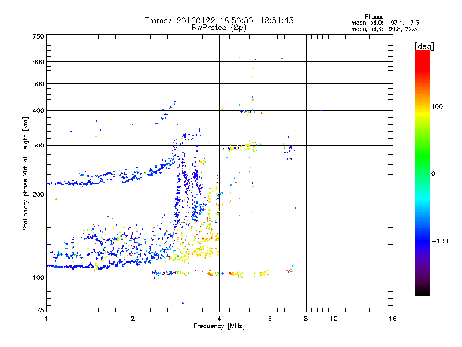
Task: Click the colorbar tick label '-100'
Action: click(x=439, y=241)
